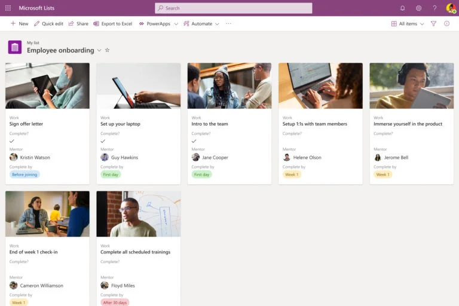Screen dimensions: 459x306
Task: Open Setup 1:1s card laptop image
Action: 320,86
